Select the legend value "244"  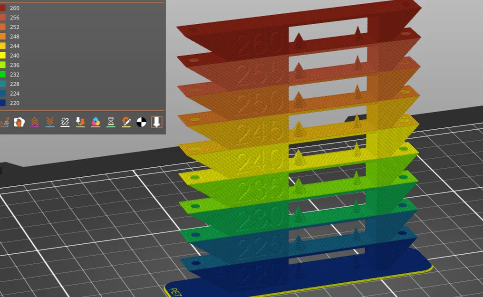pyautogui.click(x=14, y=46)
